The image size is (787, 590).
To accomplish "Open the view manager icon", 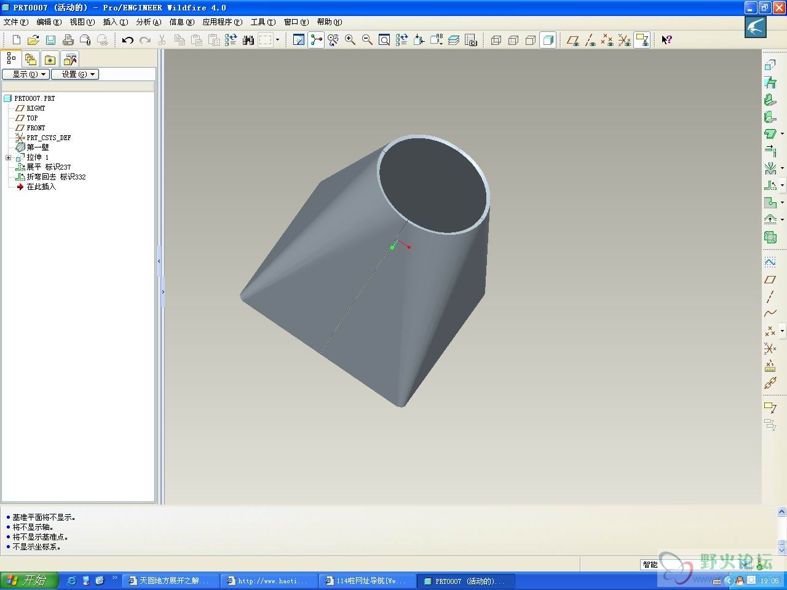I will coord(471,40).
